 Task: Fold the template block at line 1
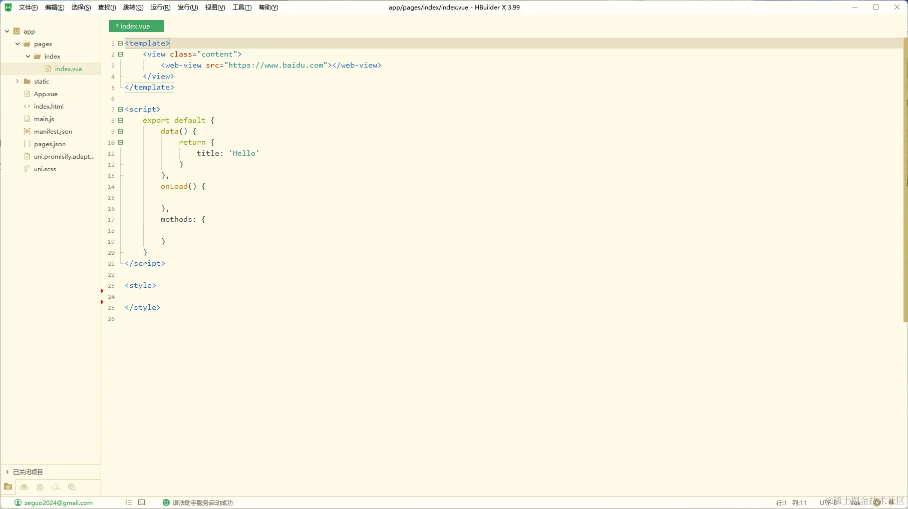click(120, 44)
